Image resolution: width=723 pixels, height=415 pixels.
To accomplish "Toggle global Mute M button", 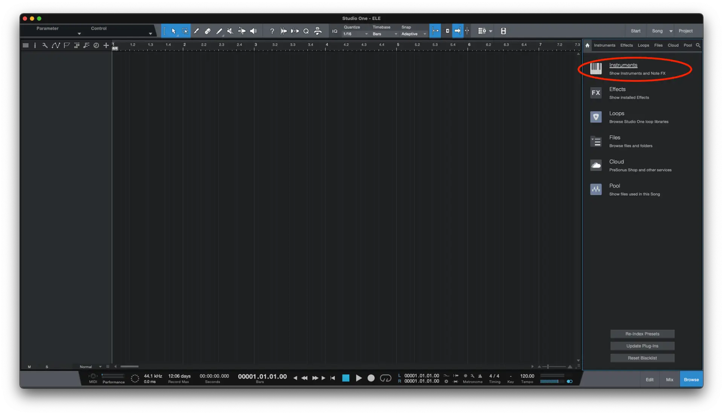I will pyautogui.click(x=29, y=367).
